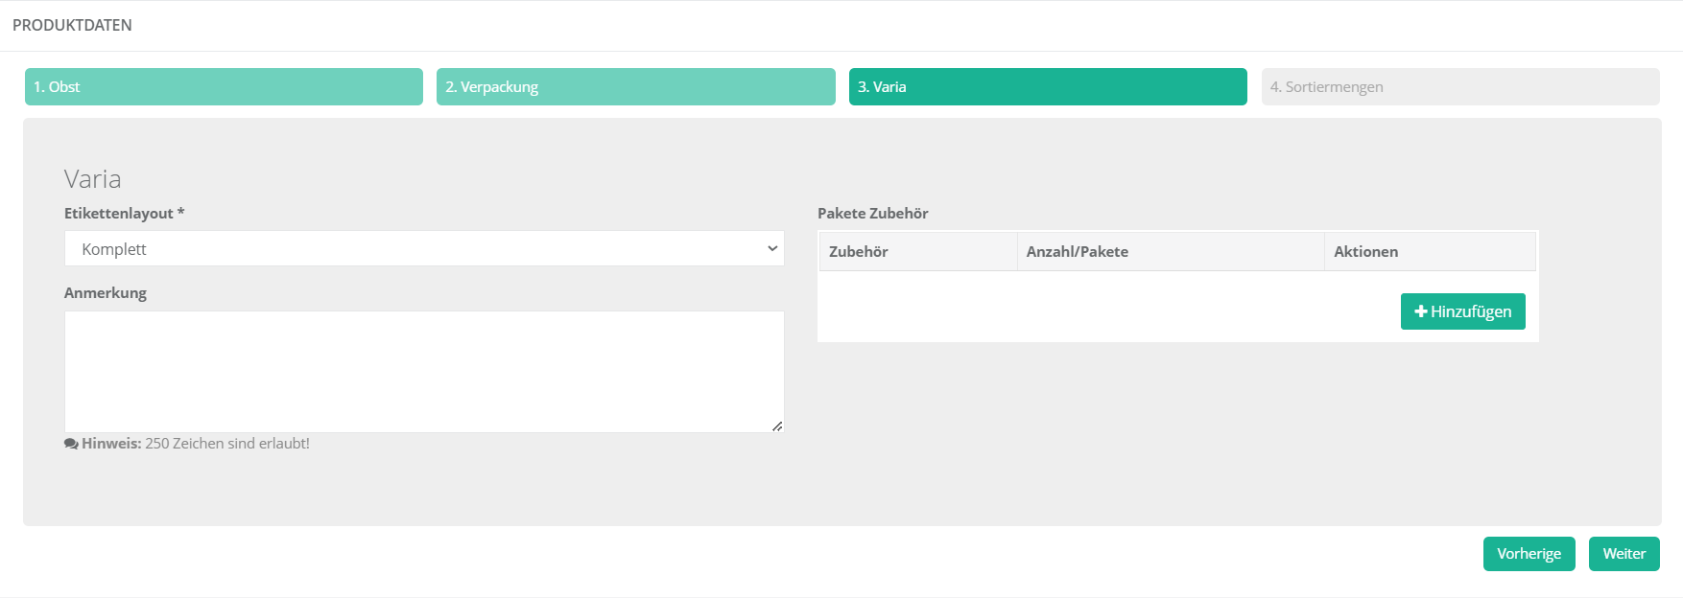Switch to step 2. Verpackung

coord(635,86)
